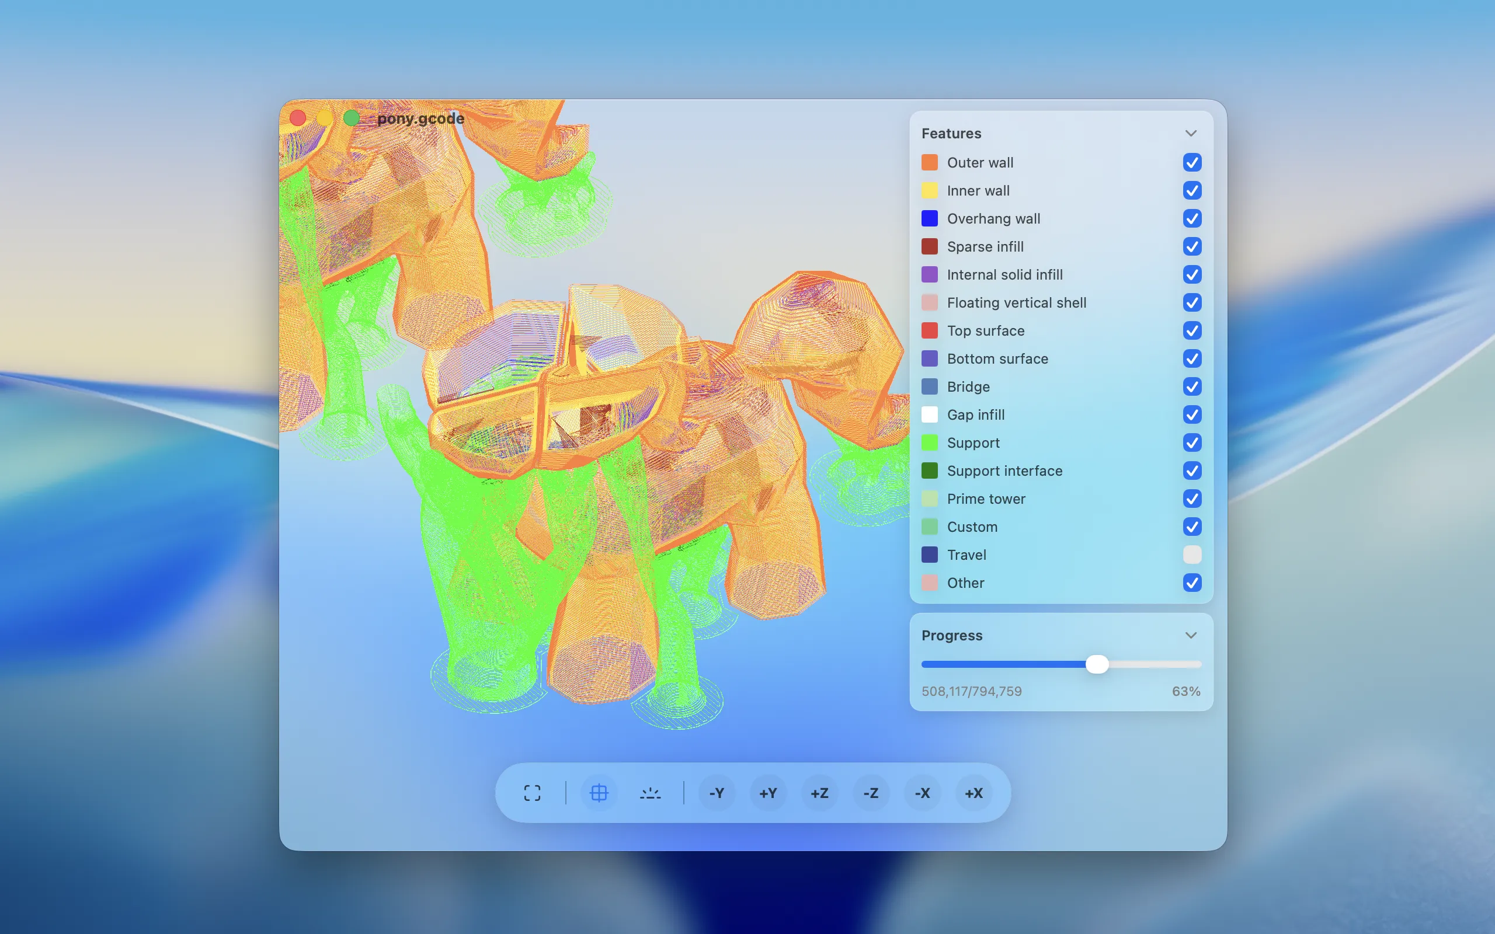
Task: Enable the Travel feature checkbox
Action: click(1192, 555)
